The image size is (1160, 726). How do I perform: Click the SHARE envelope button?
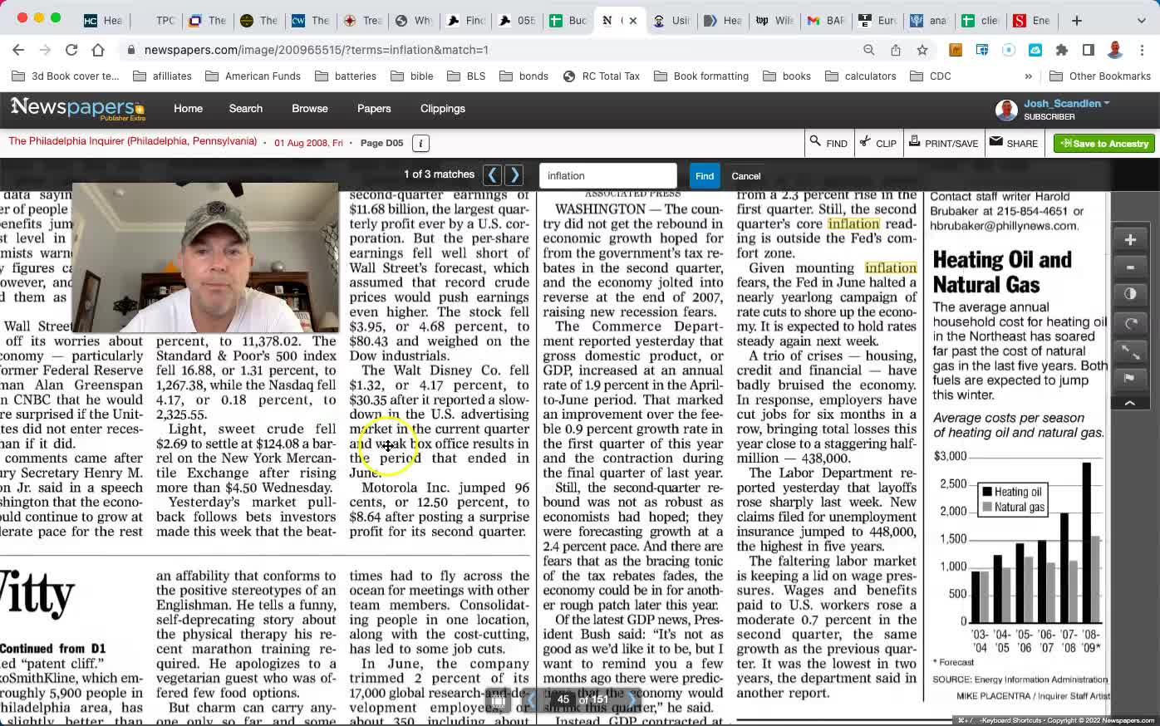tap(1014, 143)
